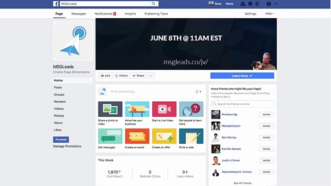
Task: Click the camera icon on page profile picture
Action: click(x=87, y=55)
